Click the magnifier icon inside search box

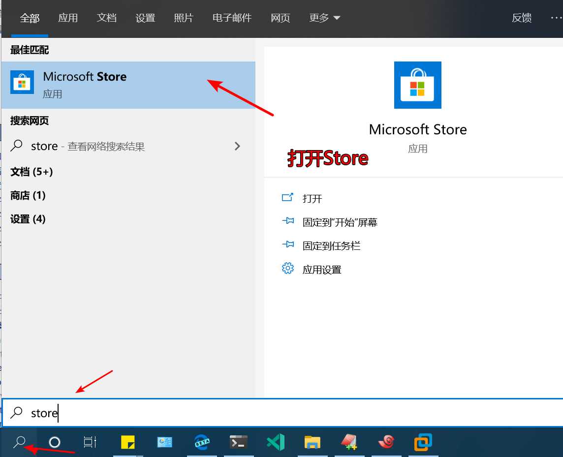[x=17, y=413]
